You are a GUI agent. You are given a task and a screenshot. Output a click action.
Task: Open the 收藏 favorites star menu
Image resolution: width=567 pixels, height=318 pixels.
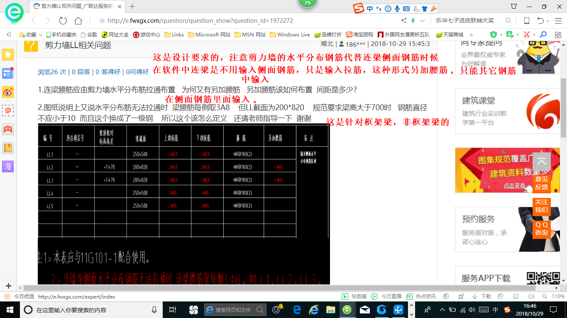click(30, 35)
